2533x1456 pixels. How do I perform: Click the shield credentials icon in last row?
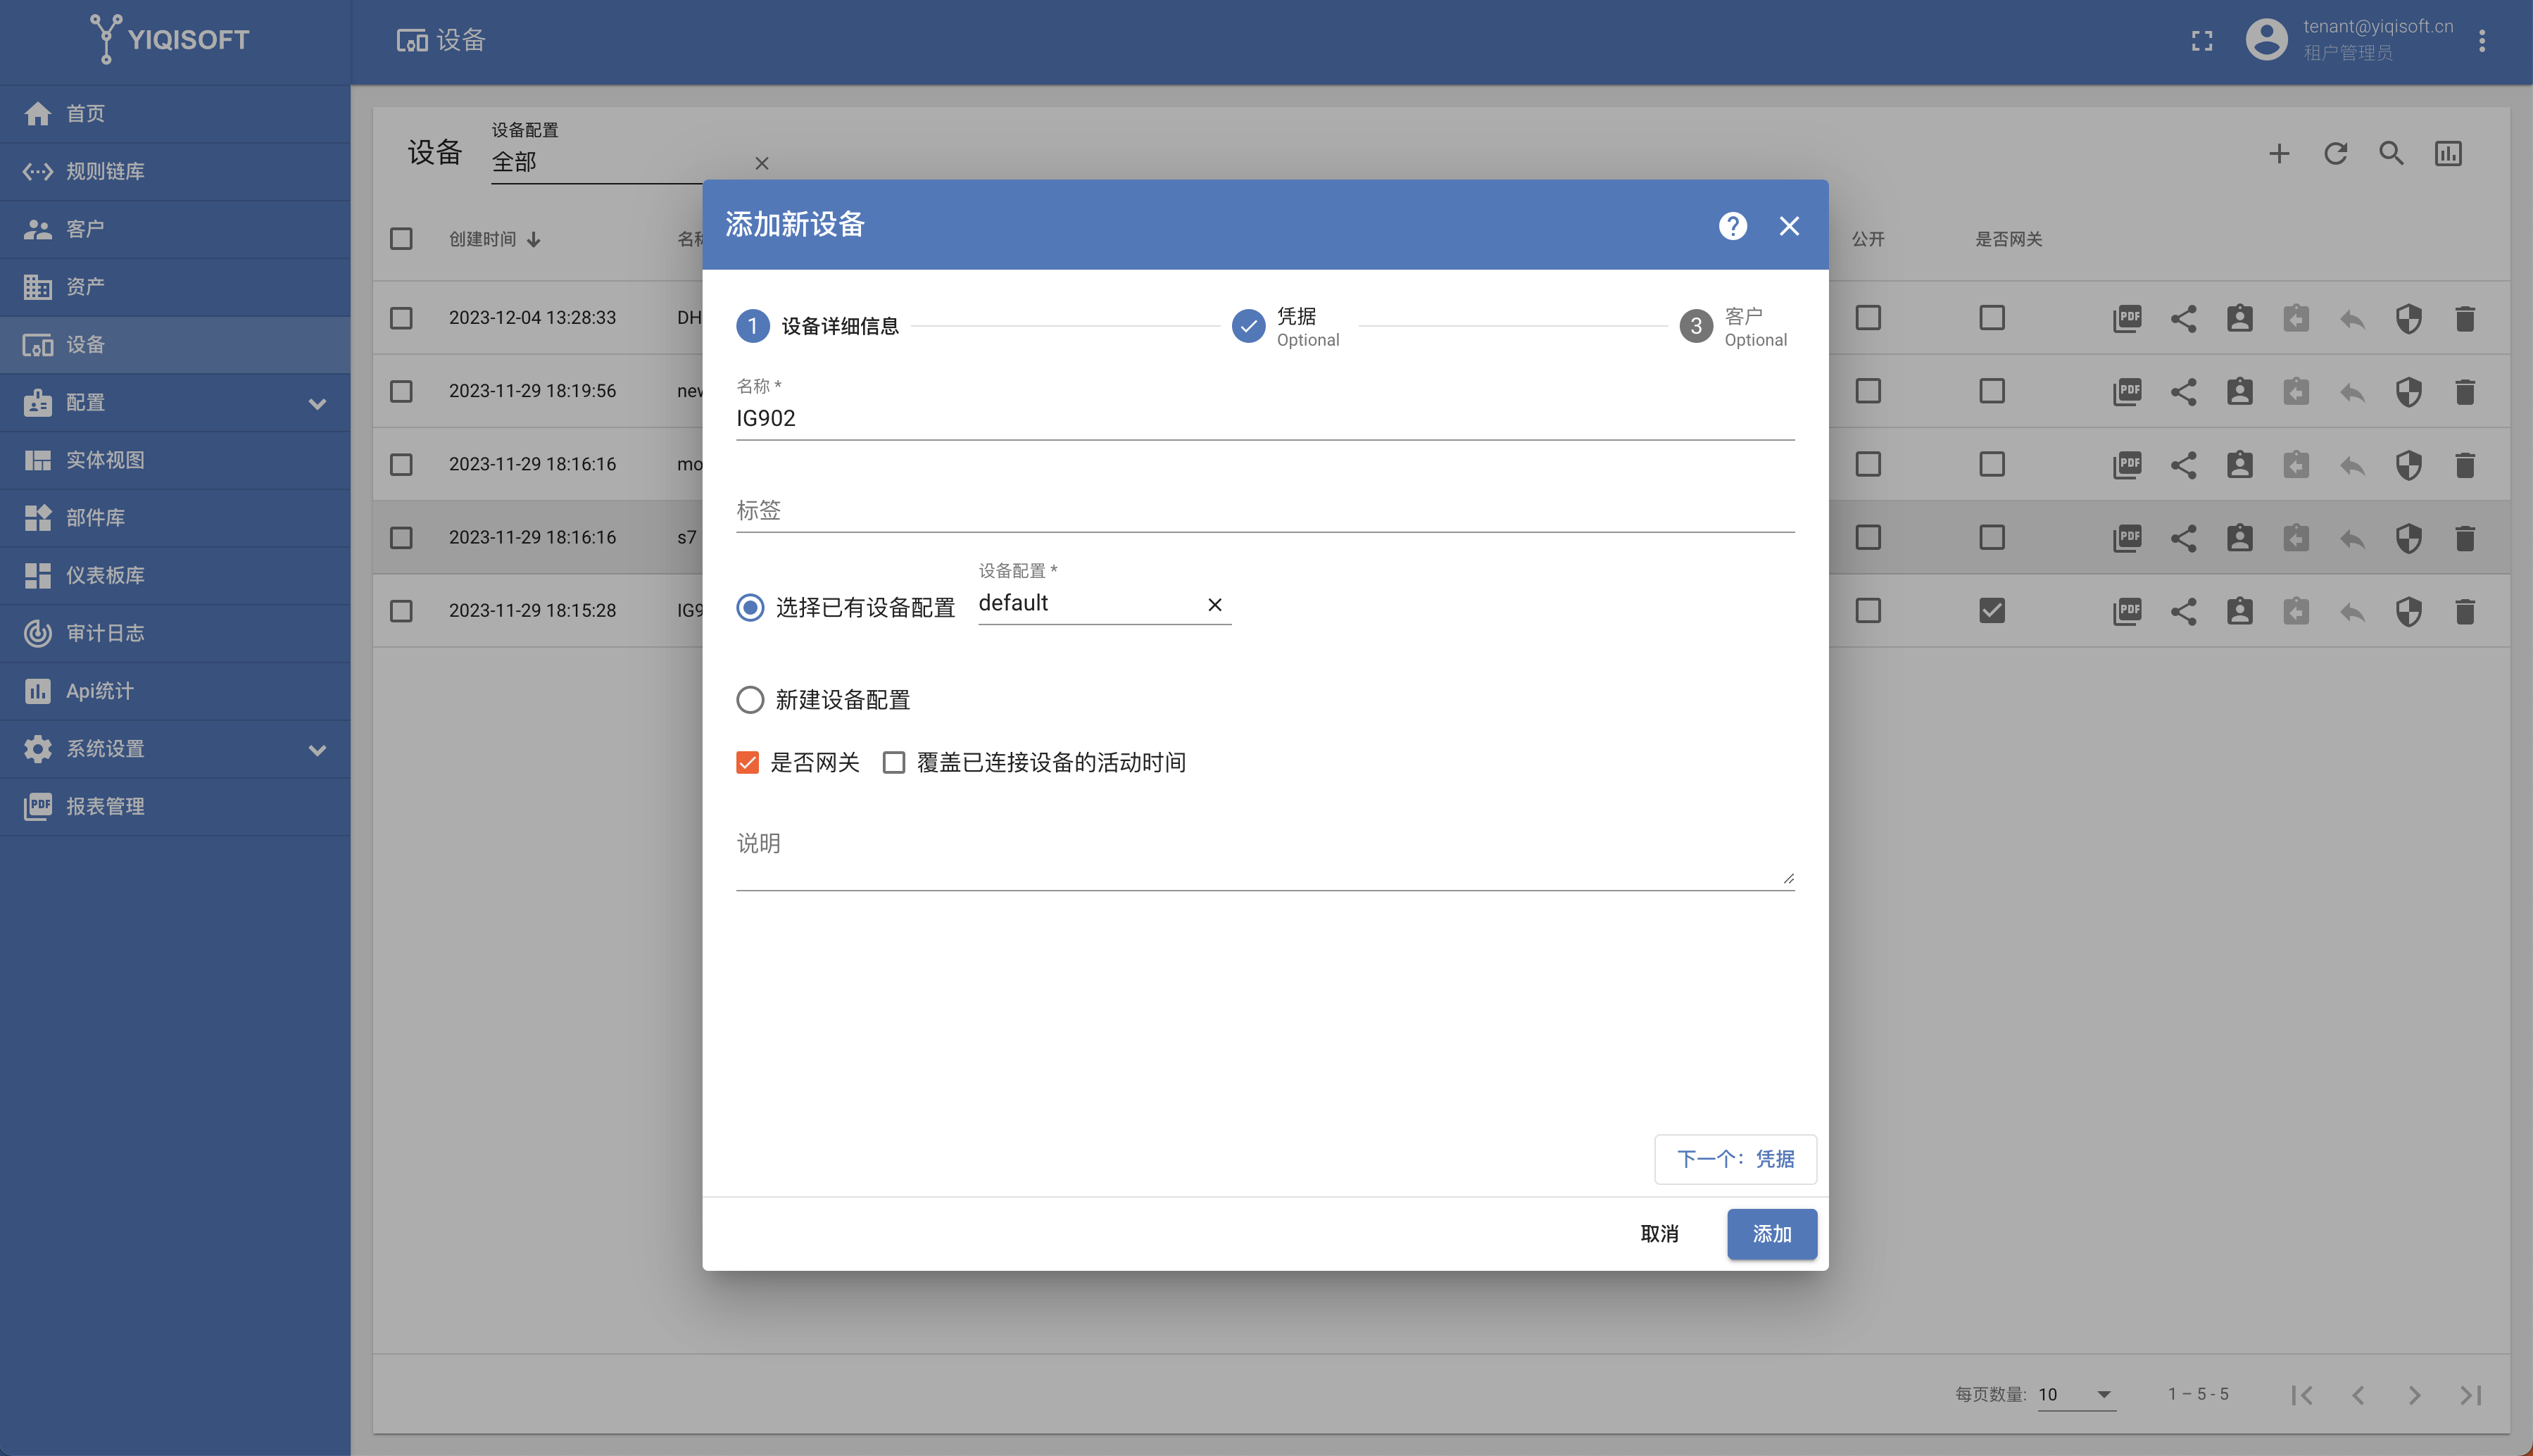coord(2408,611)
